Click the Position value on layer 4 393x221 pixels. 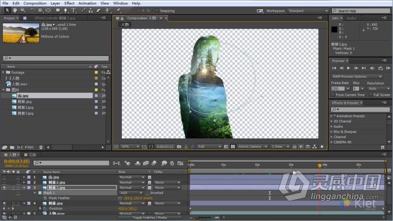click(x=128, y=209)
